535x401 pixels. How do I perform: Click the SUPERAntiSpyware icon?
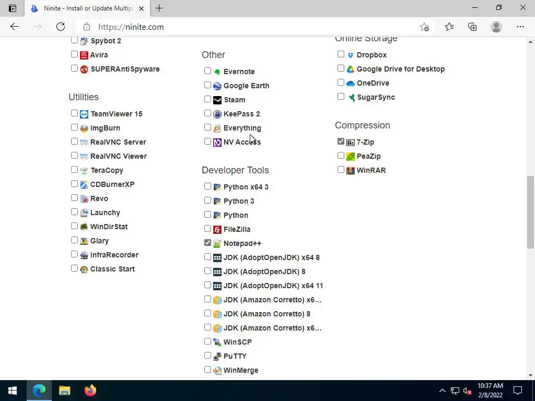84,69
